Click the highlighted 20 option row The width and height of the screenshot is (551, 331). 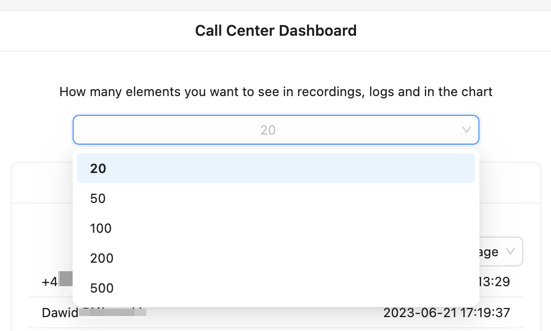276,168
